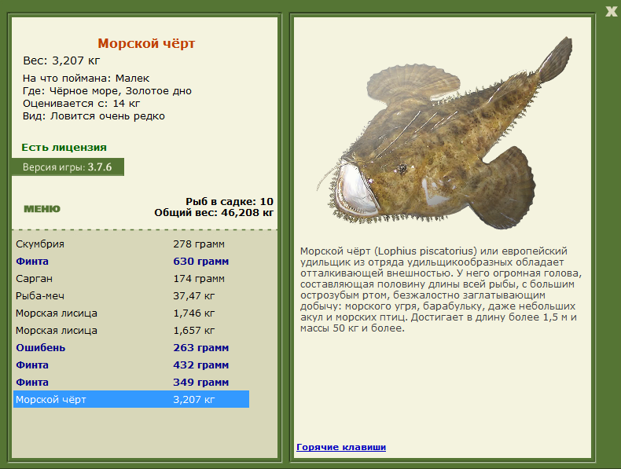621x469 pixels.
Task: Select the highlighted Морской чёрт row
Action: tap(131, 399)
